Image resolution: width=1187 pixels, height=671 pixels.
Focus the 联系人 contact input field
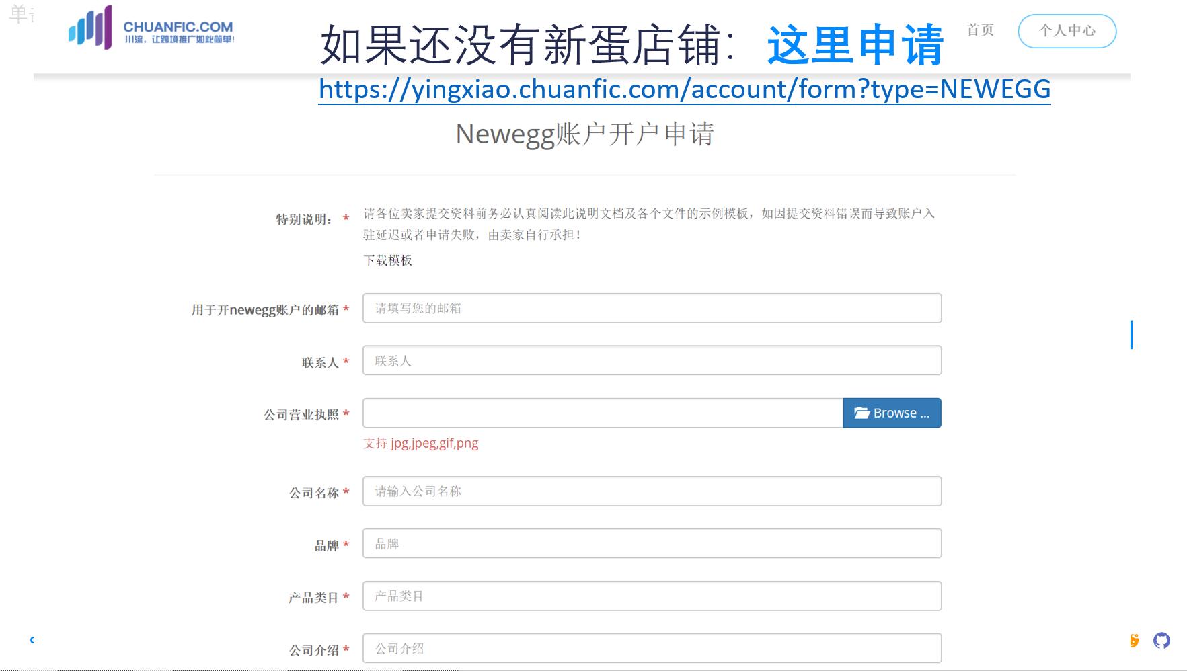(x=652, y=360)
